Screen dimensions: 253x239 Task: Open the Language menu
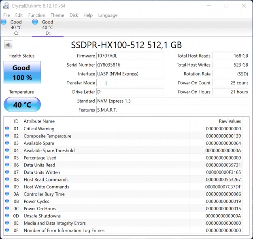click(108, 15)
